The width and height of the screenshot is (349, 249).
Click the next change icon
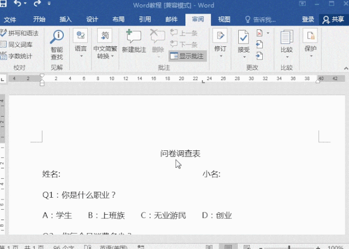click(260, 56)
